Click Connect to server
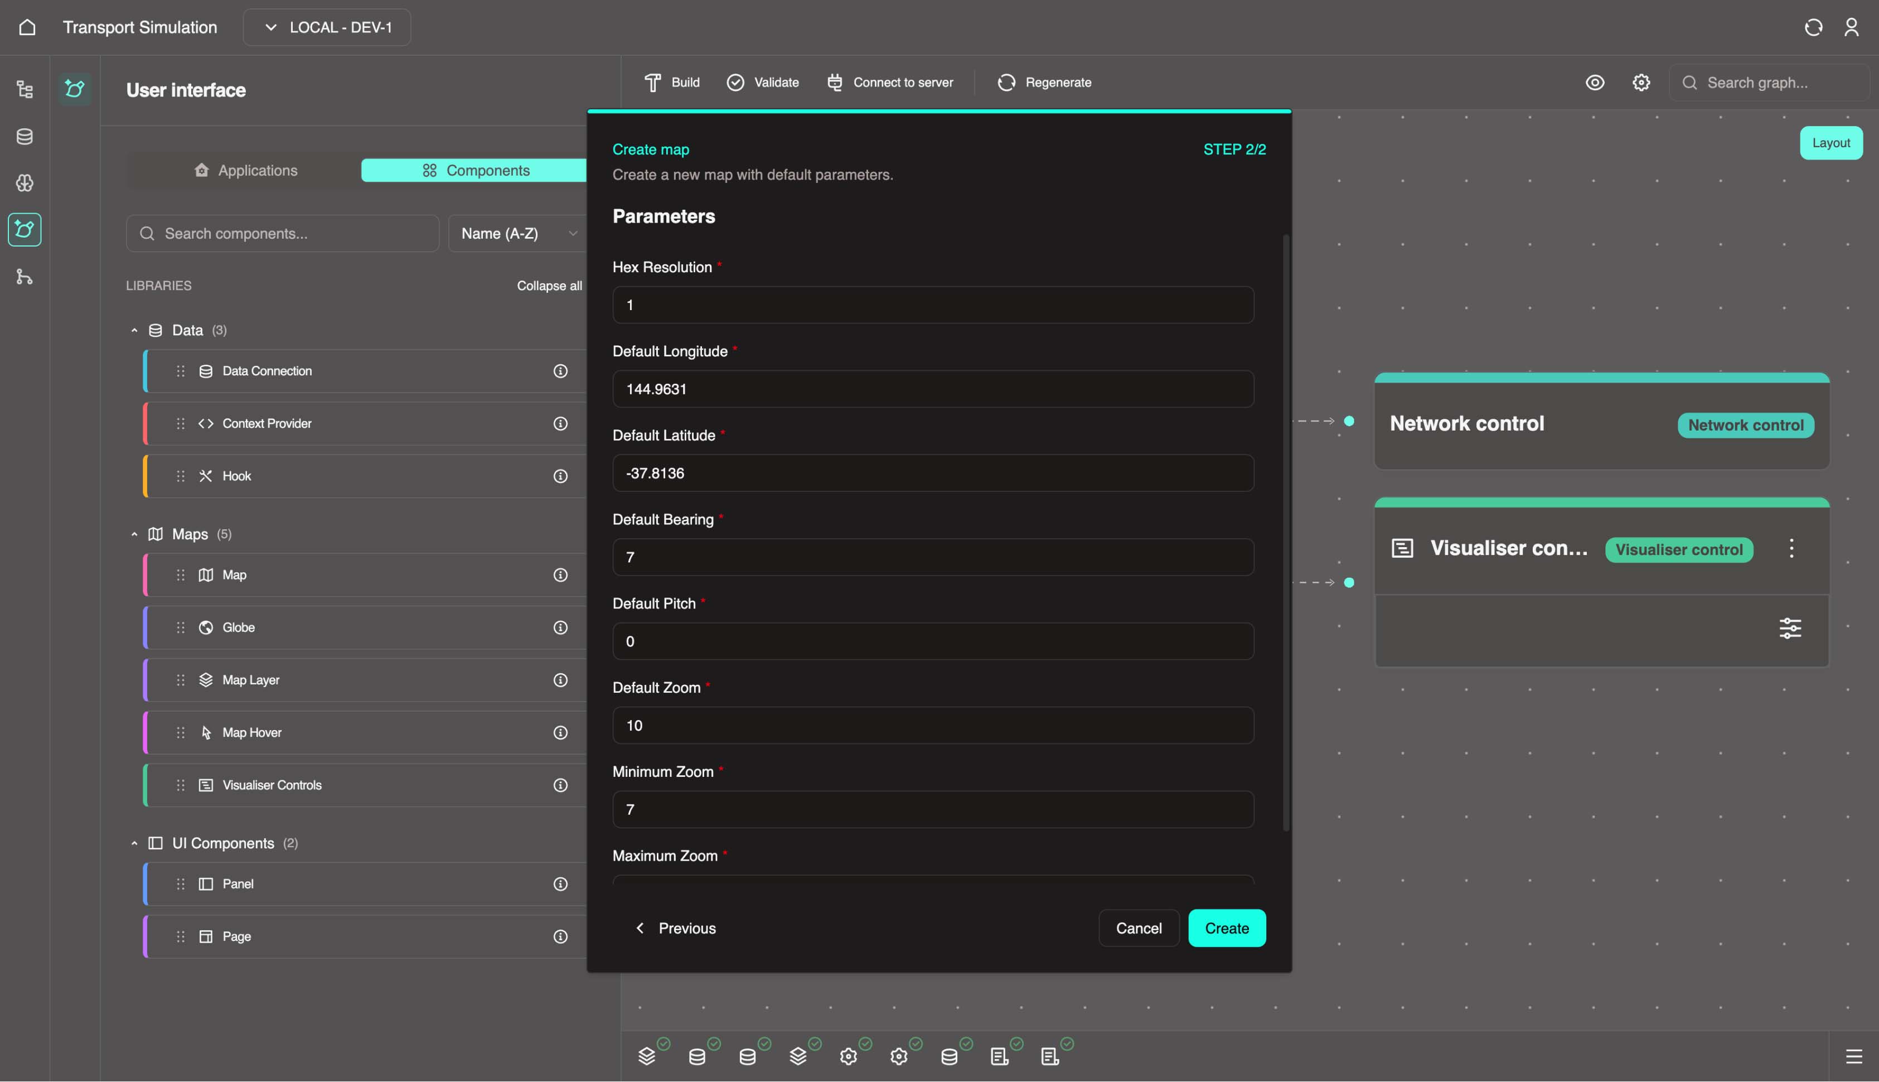 [x=890, y=83]
